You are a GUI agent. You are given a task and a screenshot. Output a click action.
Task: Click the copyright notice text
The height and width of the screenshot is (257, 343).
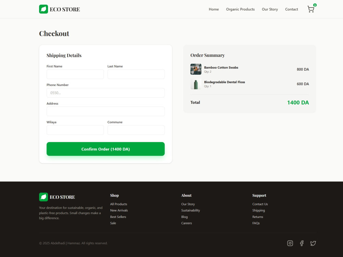point(73,243)
